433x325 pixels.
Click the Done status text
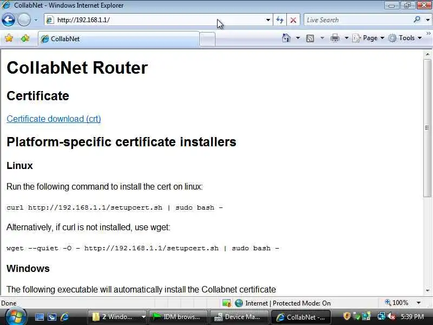pos(9,303)
